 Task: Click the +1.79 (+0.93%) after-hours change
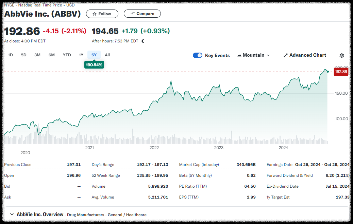coord(146,31)
